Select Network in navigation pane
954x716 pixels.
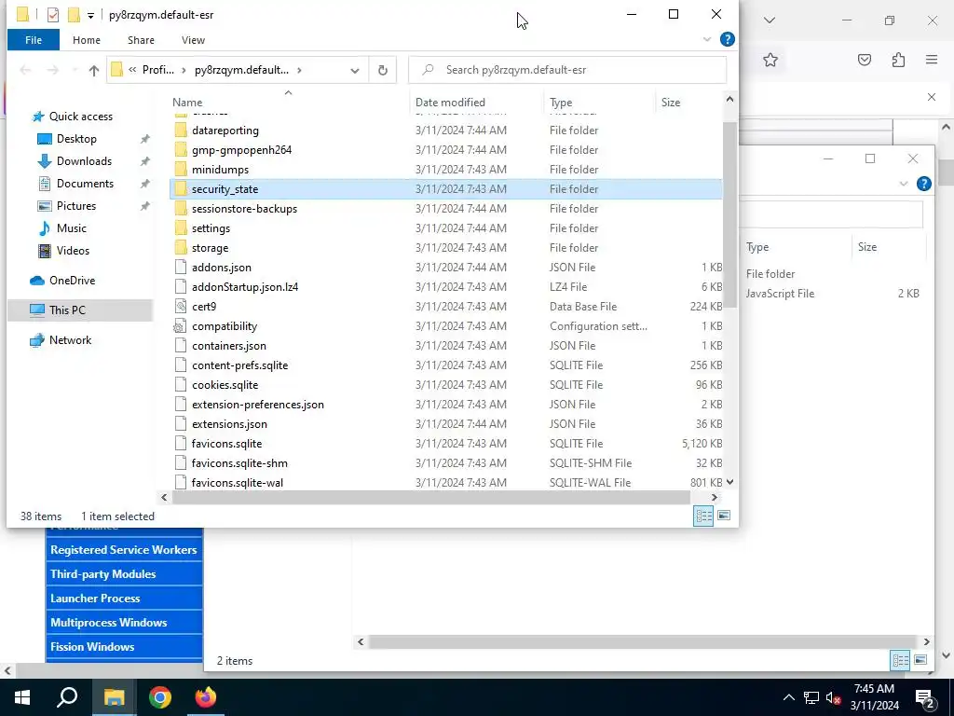click(x=70, y=340)
